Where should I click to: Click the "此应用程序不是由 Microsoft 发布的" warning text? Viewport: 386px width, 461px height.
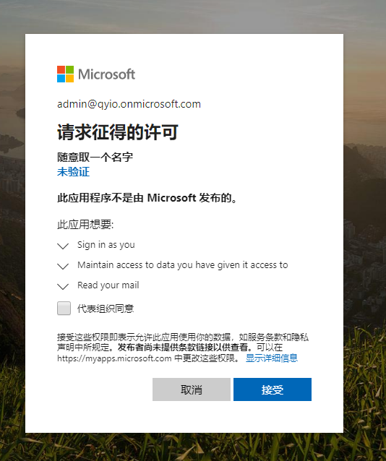click(147, 198)
